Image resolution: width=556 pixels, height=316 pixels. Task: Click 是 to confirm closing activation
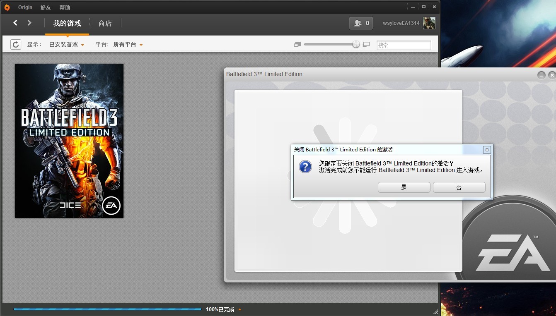point(404,187)
